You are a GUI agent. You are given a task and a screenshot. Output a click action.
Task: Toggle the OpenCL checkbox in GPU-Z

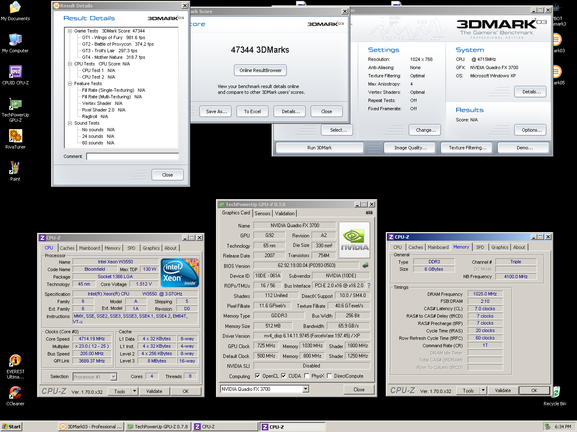click(x=258, y=376)
